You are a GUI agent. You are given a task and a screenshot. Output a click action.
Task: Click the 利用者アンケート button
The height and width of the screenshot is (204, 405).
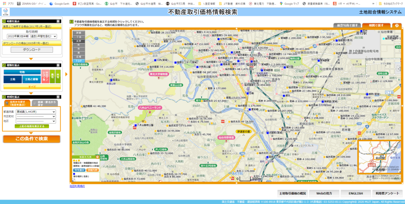click(388, 193)
